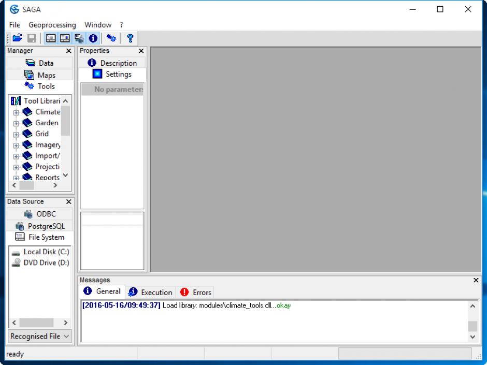
Task: Expand the Reports library node
Action: (x=16, y=178)
